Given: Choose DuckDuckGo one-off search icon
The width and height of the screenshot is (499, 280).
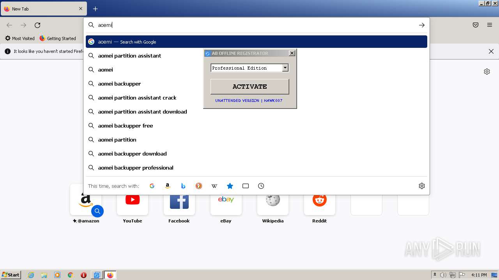Looking at the screenshot, I should click(199, 186).
